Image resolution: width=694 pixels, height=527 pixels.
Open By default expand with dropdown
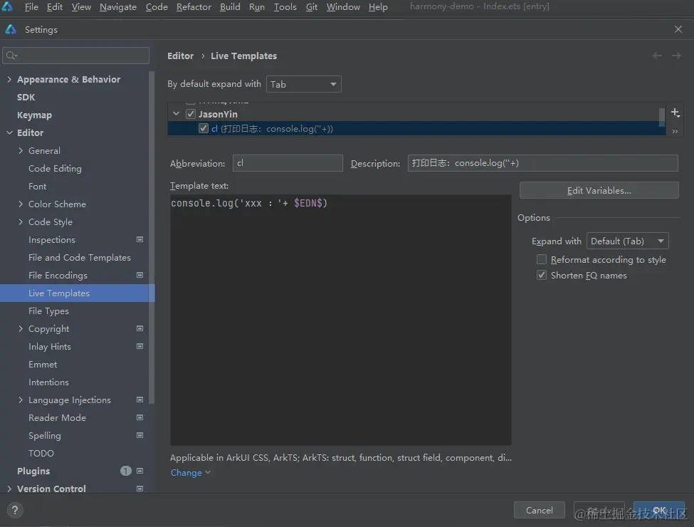pos(304,84)
